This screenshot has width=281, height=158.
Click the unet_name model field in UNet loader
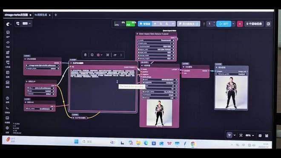pos(43,65)
